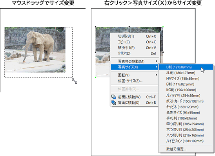Viewport: 215px width, 156px height.
Task: Expand the 回転(Y) submenu arrow
Action: (156, 75)
